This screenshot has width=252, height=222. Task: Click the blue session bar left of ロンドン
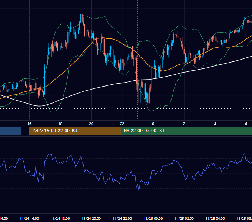coord(10,131)
